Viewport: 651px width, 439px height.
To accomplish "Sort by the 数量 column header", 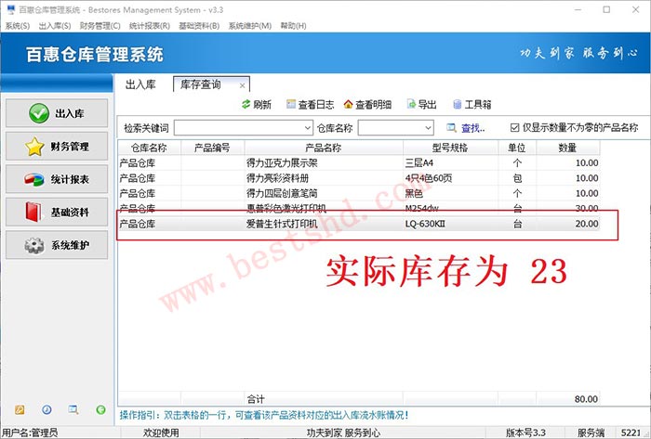I will [x=567, y=148].
